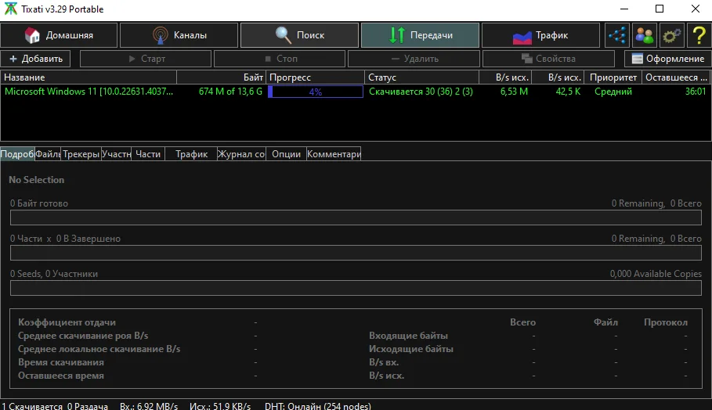Click the Коэффициент отдачи label

67,322
